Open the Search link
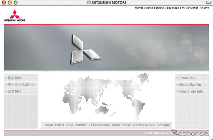The image size is (213, 140). click(204, 8)
